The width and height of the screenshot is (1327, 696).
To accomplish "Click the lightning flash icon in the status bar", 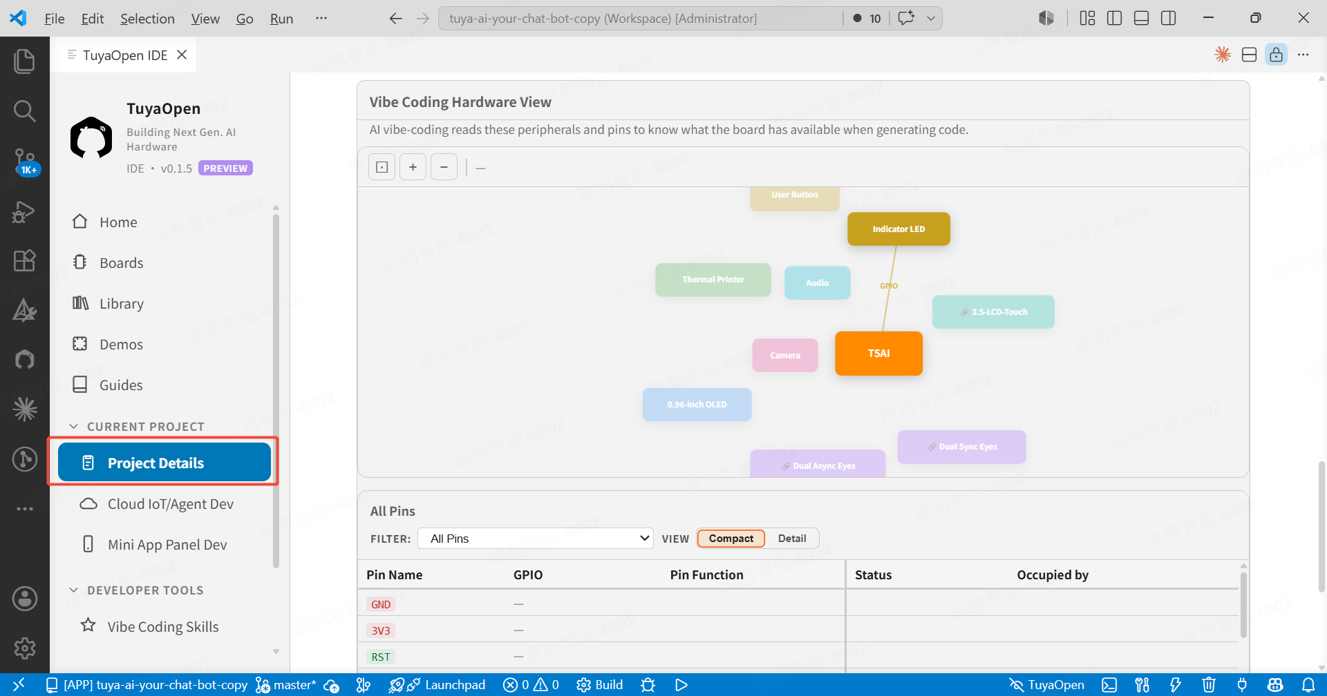I will 1175,684.
